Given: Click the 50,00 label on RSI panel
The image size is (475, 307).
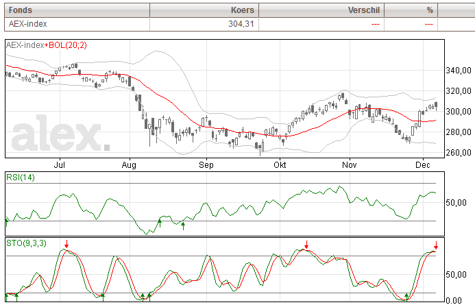Looking at the screenshot, I should point(456,203).
